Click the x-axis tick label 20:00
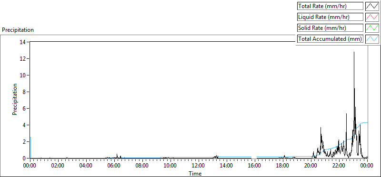Image resolution: width=381 pixels, height=177 pixels. pyautogui.click(x=311, y=166)
